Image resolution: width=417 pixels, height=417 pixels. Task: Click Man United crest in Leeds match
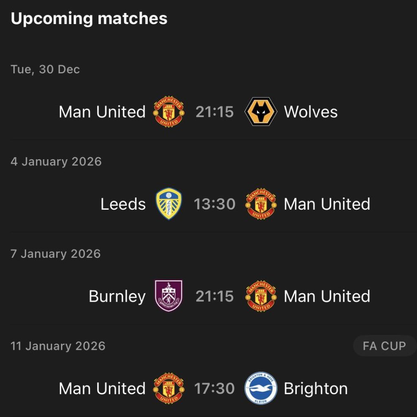coord(261,204)
